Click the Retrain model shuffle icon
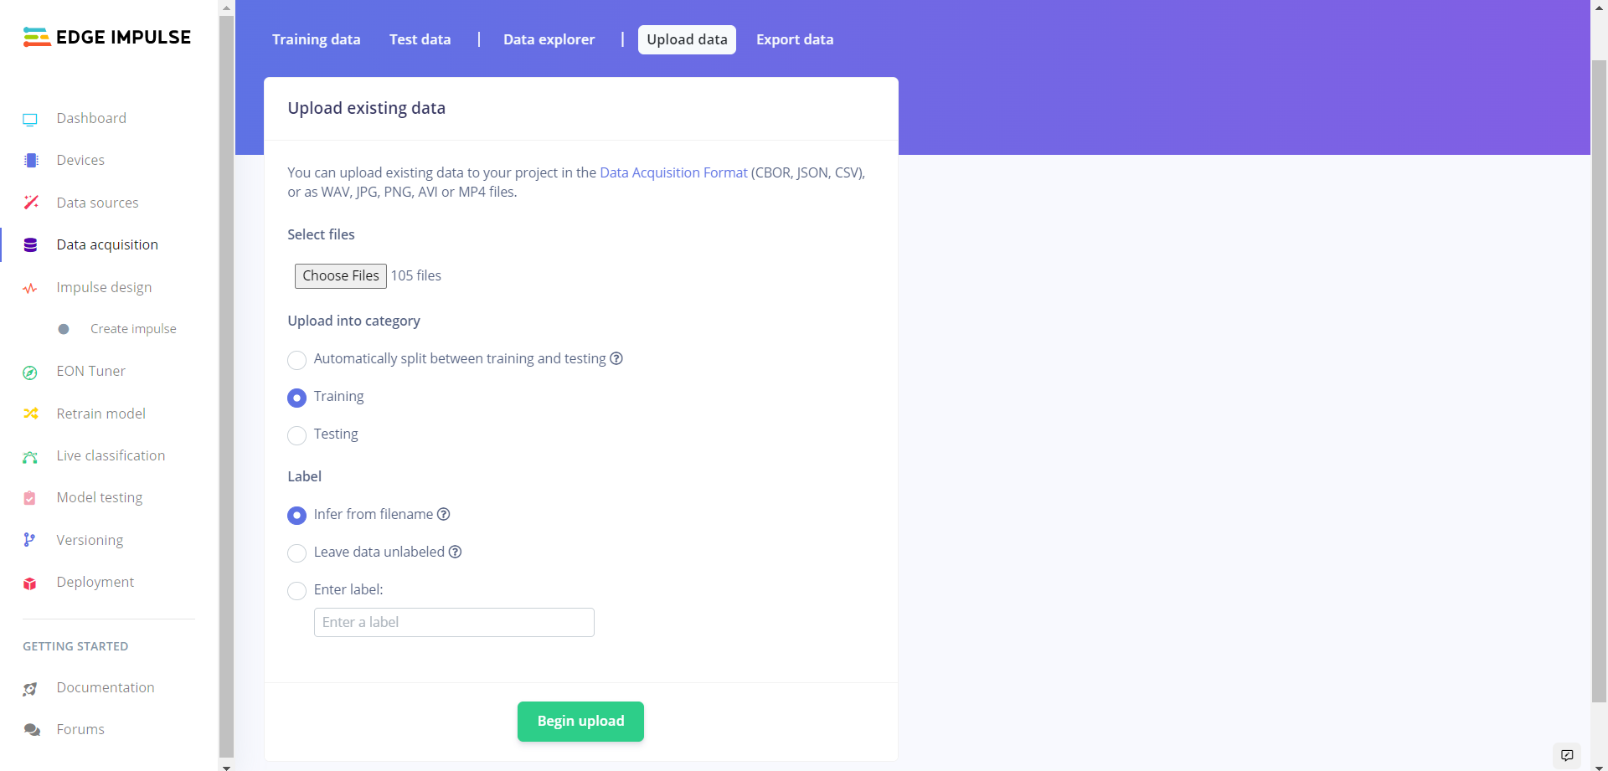Screen dimensions: 1608x771 tap(31, 414)
